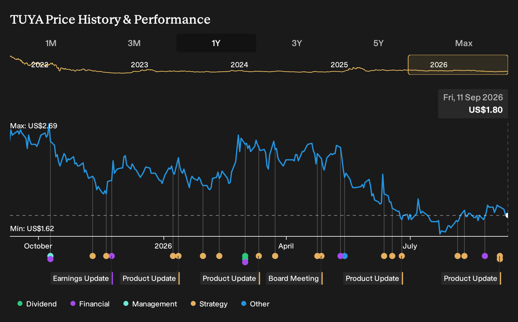
Task: Click the October axis label
Action: point(38,246)
